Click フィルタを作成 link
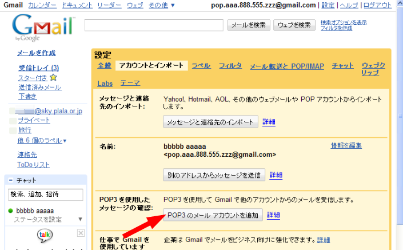 [336, 28]
